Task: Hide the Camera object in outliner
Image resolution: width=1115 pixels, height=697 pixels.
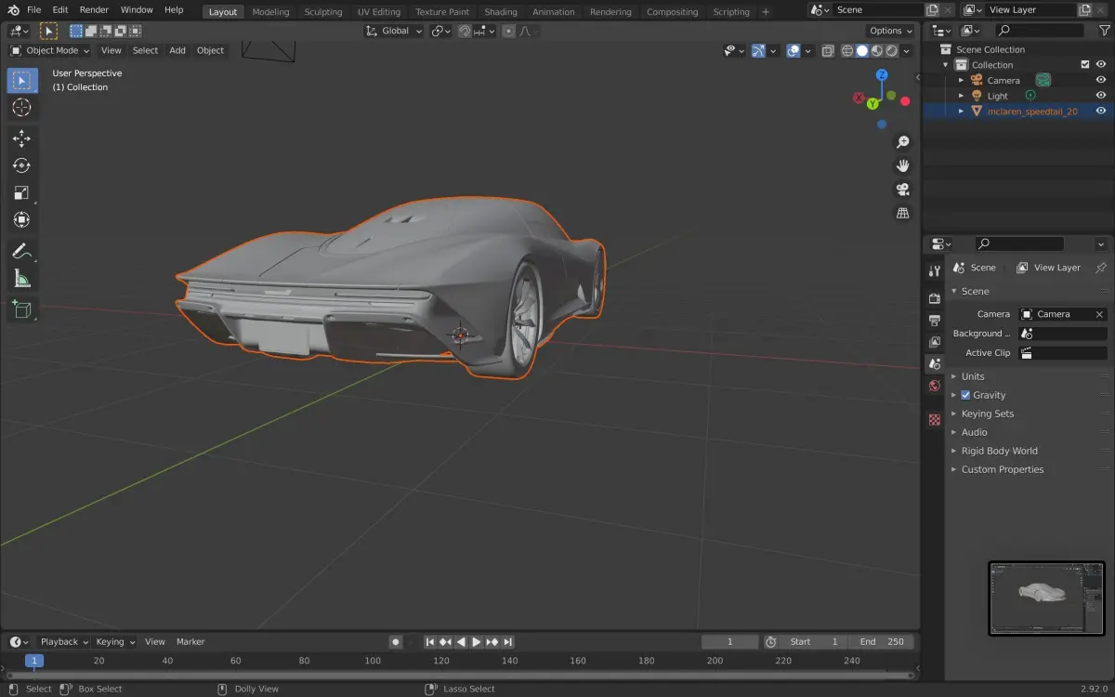Action: [1101, 80]
